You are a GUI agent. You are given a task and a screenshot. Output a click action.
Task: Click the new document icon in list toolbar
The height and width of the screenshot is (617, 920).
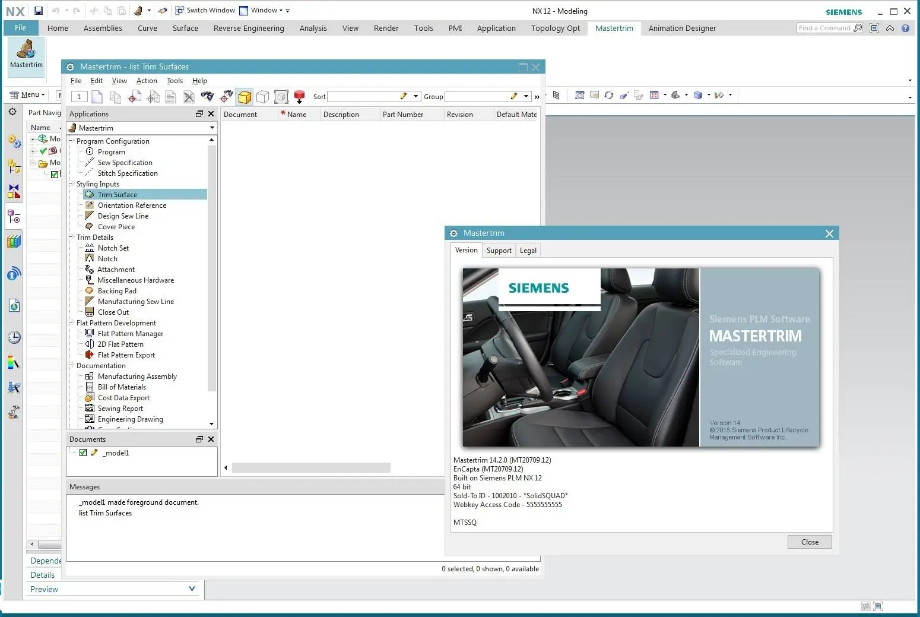[x=97, y=97]
